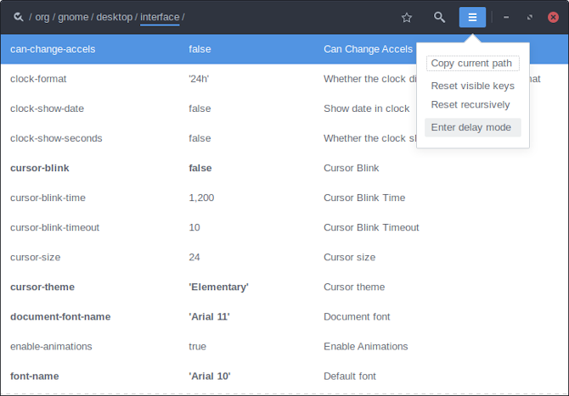This screenshot has width=569, height=396.
Task: Select Copy current path menu entry
Action: tap(471, 64)
